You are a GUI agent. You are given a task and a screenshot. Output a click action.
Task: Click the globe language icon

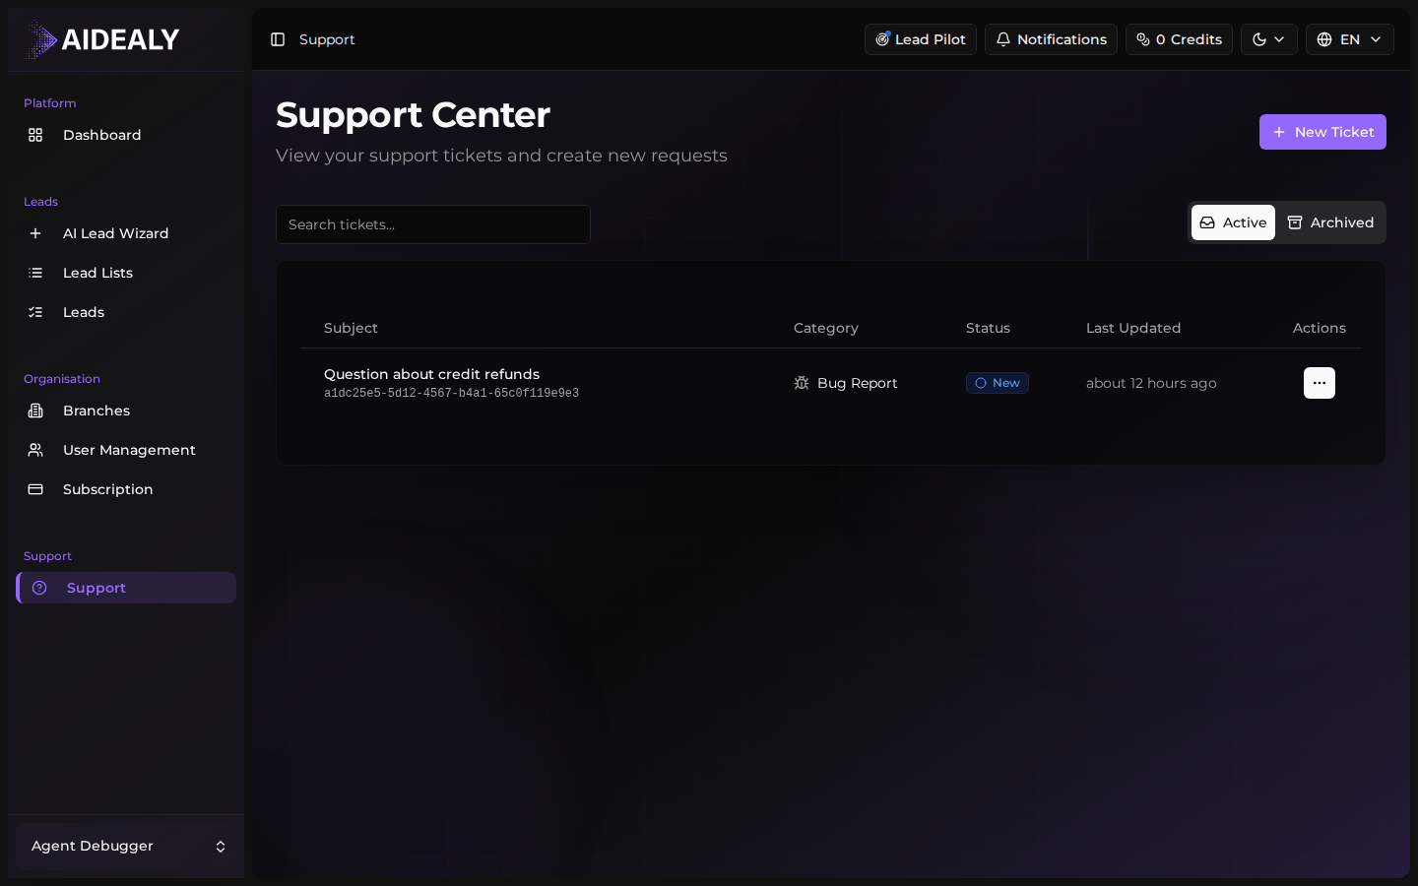[x=1324, y=39]
